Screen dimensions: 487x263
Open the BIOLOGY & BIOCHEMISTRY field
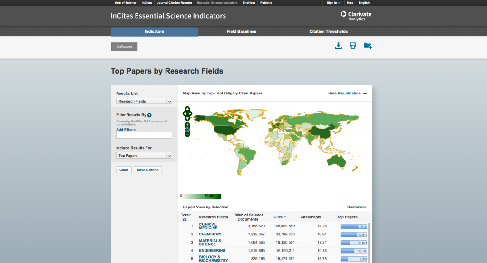pyautogui.click(x=214, y=259)
